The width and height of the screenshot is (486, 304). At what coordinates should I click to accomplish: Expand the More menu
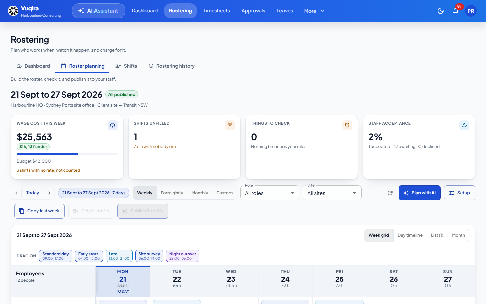coord(314,11)
